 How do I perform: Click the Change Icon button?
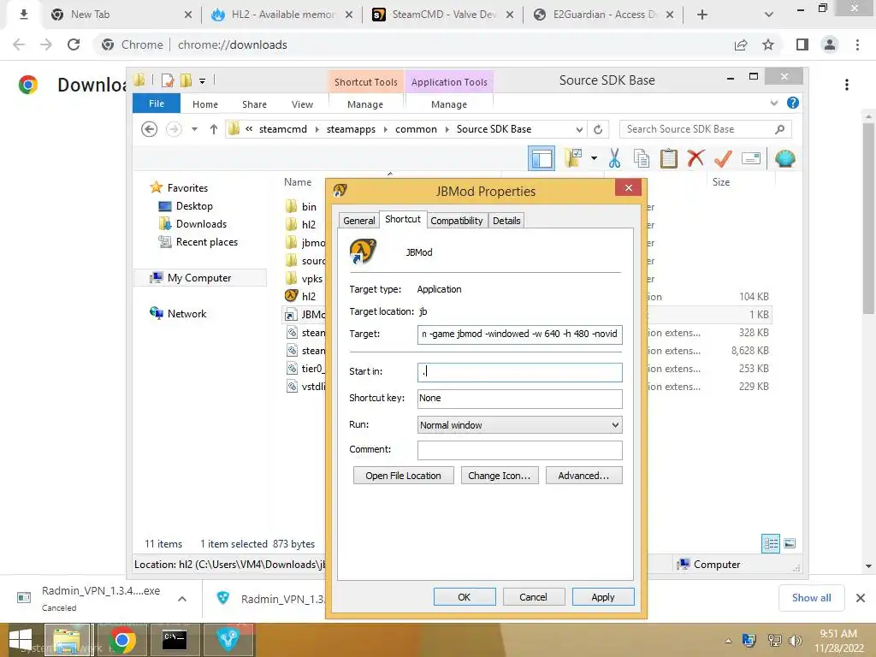click(500, 476)
